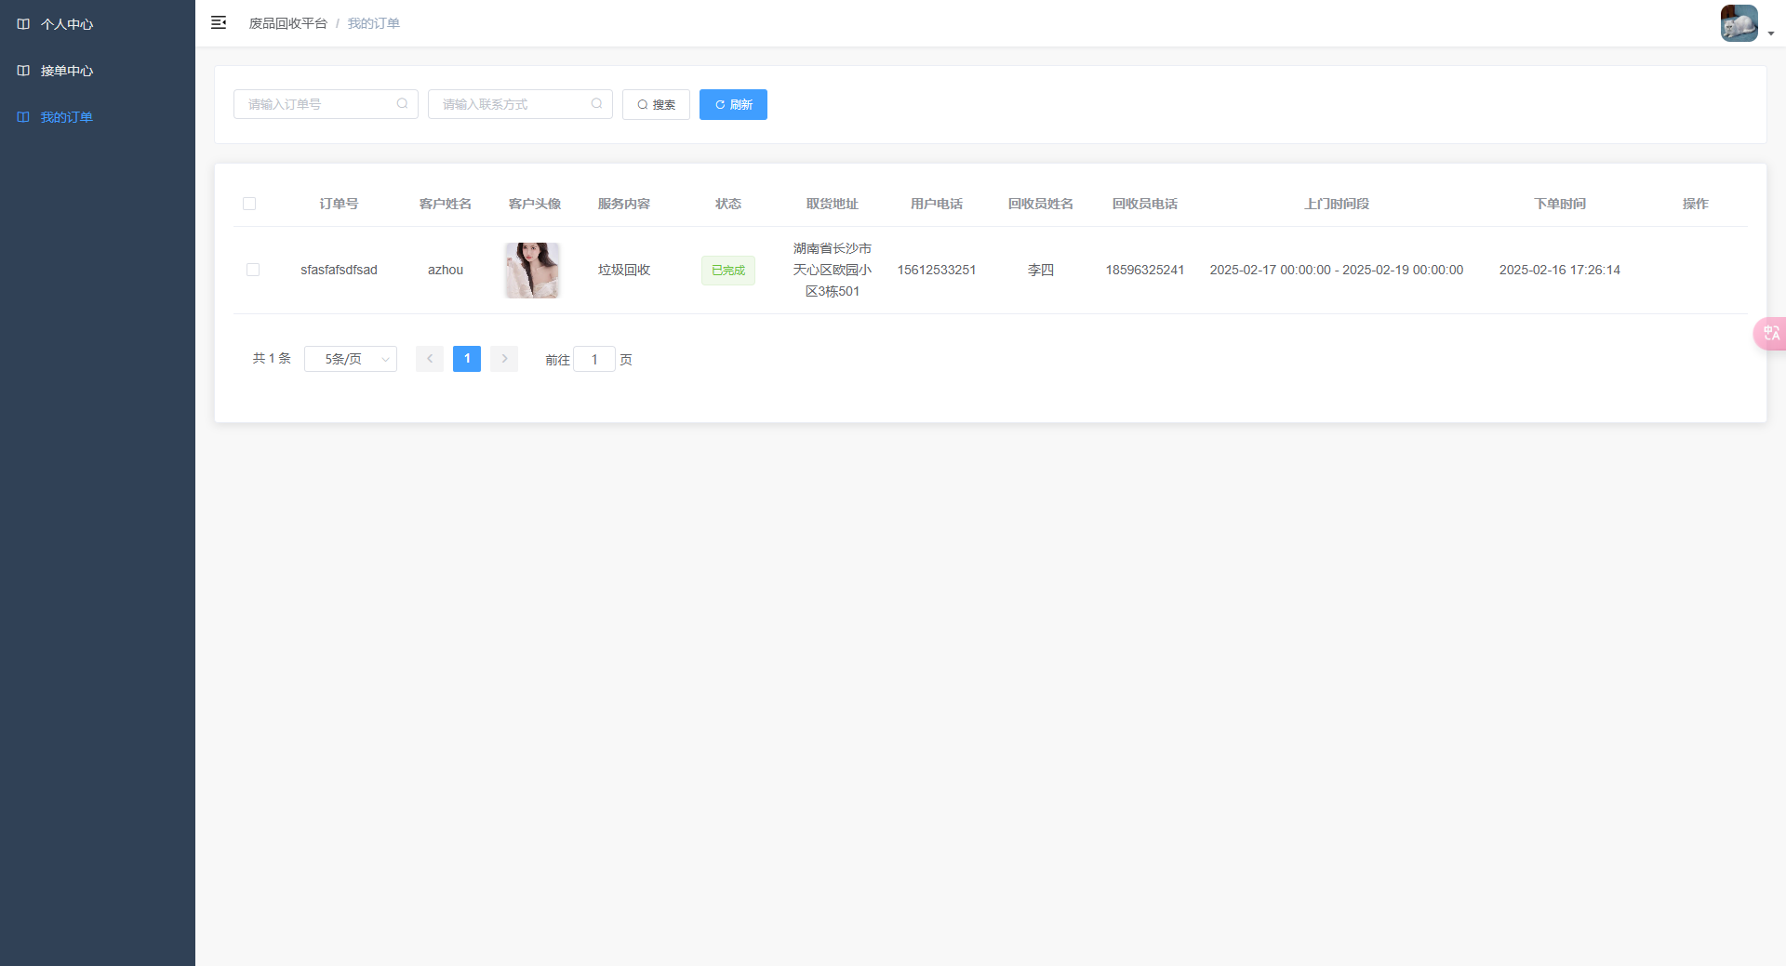
Task: Click the 搜索 button
Action: click(656, 104)
